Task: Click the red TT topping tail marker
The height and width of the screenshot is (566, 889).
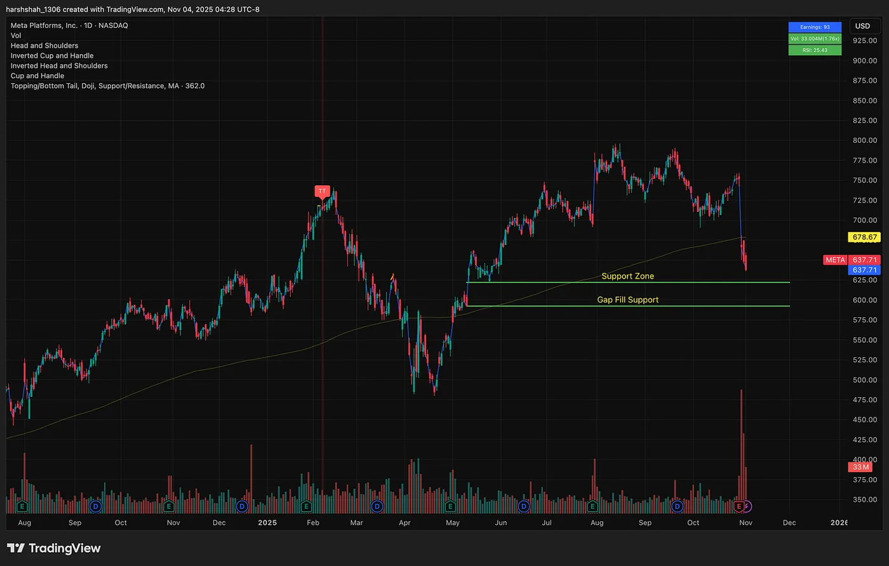Action: (x=322, y=191)
